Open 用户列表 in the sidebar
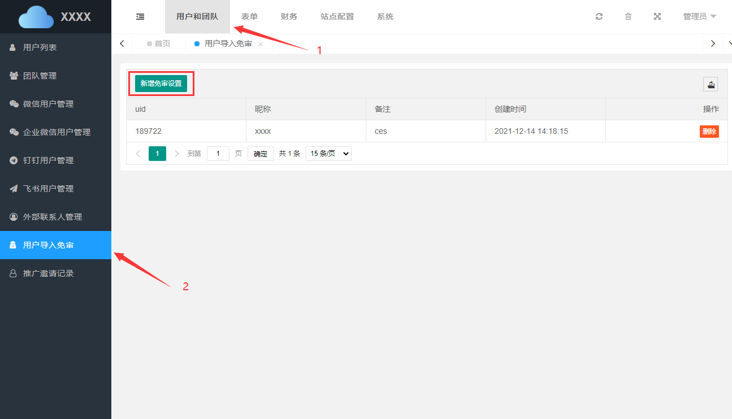This screenshot has height=419, width=732. pos(40,47)
